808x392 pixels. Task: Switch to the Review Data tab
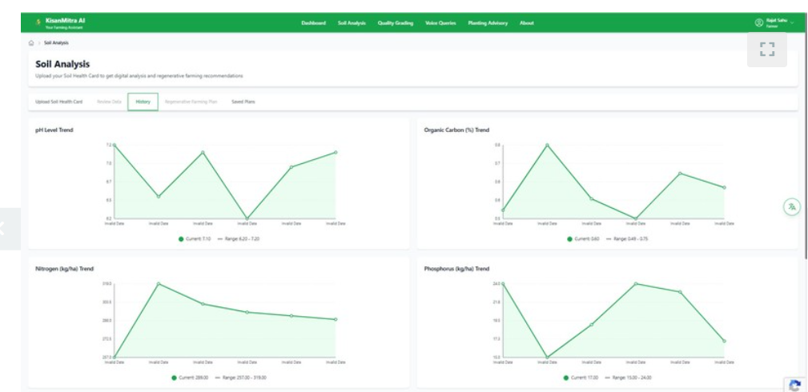(x=109, y=102)
